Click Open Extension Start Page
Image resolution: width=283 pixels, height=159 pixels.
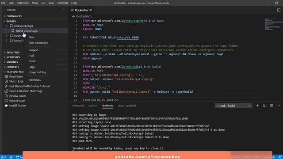(26, 91)
